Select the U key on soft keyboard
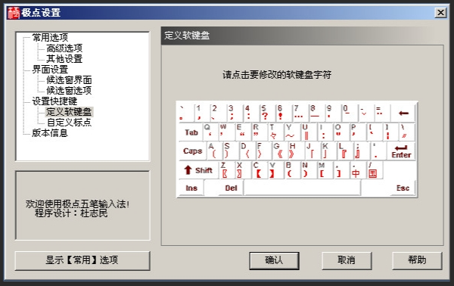The height and width of the screenshot is (286, 454). click(309, 132)
